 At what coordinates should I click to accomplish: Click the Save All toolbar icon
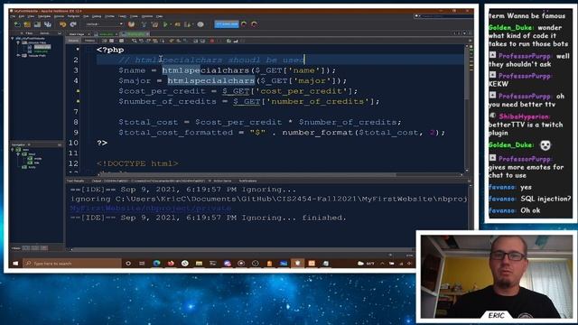click(x=48, y=24)
